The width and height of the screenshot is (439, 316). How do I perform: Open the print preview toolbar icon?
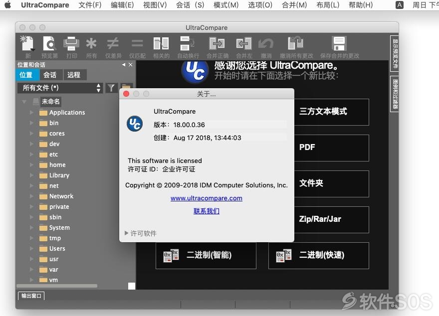click(x=49, y=44)
